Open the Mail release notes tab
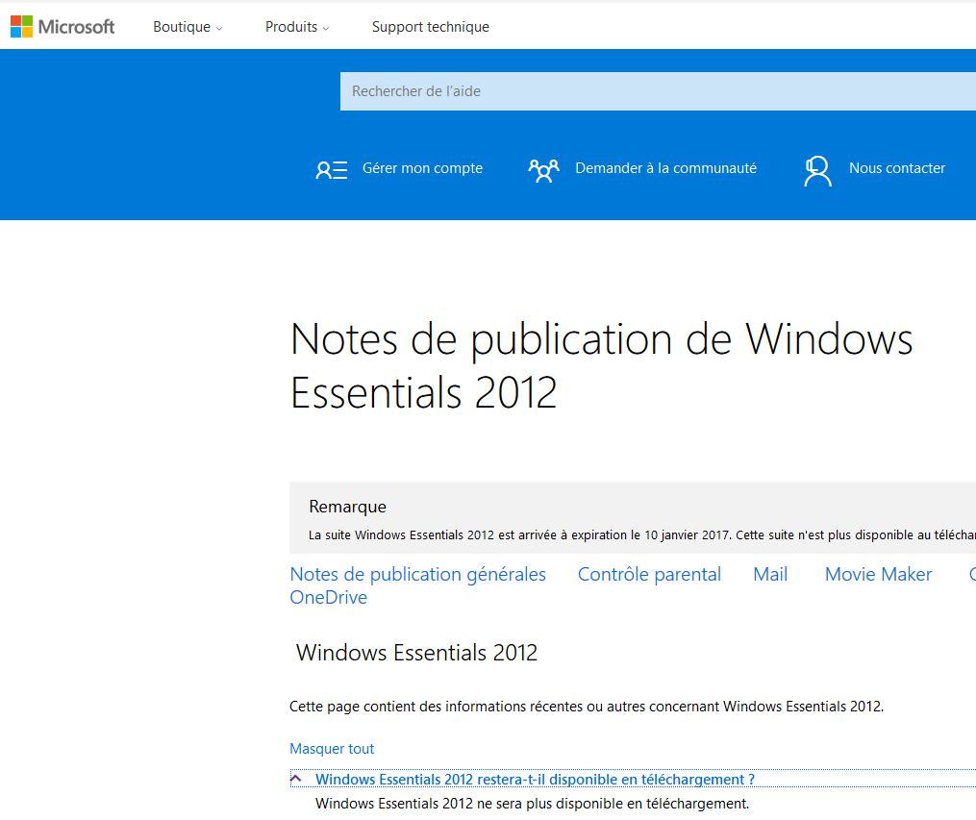This screenshot has height=820, width=976. point(770,574)
